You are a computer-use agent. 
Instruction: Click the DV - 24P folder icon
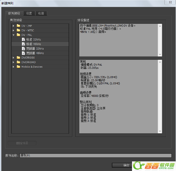pyautogui.click(x=18, y=26)
